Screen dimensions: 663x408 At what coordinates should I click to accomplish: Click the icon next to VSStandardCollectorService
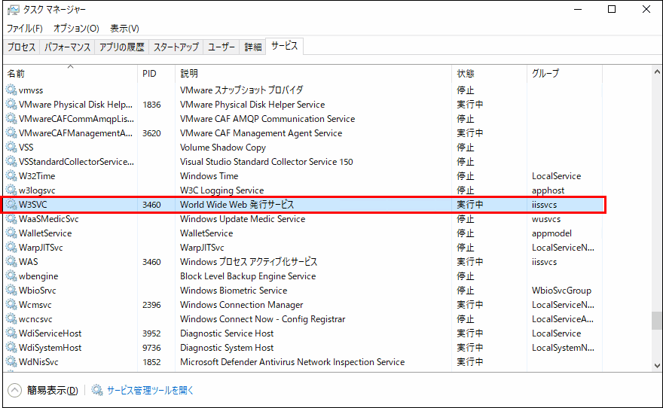click(11, 162)
